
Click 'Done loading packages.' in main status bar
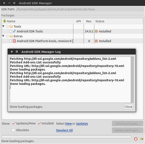18,141
